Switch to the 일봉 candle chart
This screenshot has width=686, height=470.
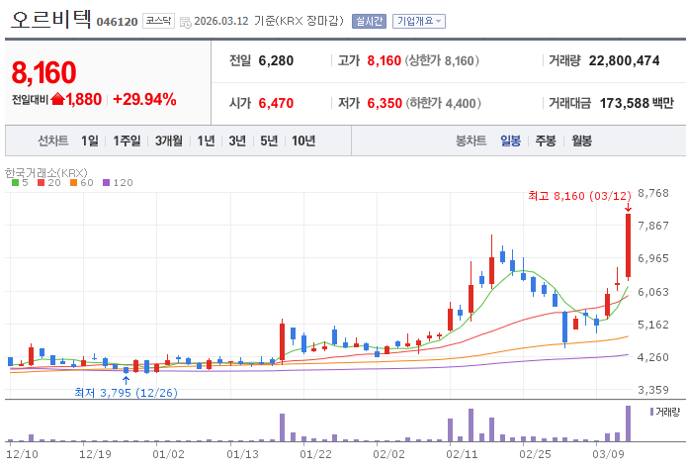coord(511,141)
